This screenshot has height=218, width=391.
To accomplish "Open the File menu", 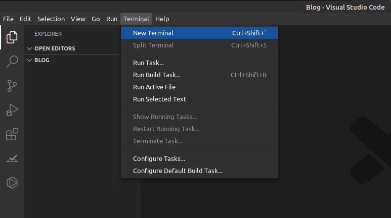I will coord(8,19).
